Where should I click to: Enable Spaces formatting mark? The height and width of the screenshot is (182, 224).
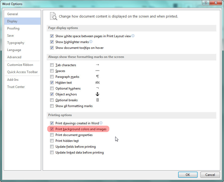point(52,71)
